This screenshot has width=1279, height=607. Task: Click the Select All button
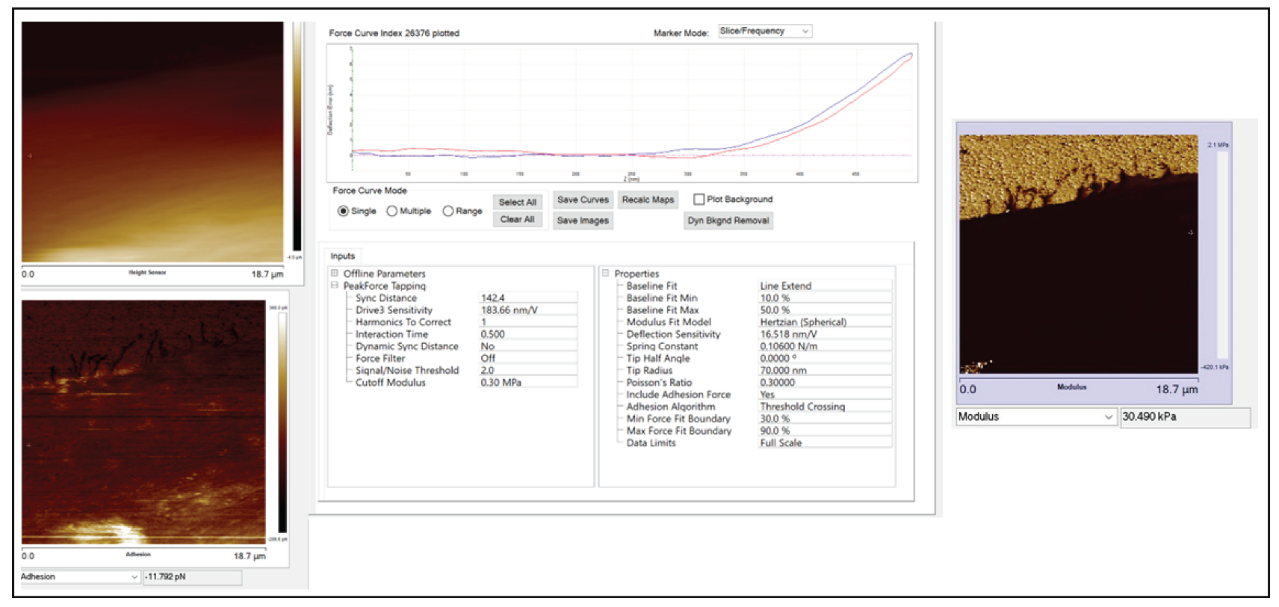point(517,202)
